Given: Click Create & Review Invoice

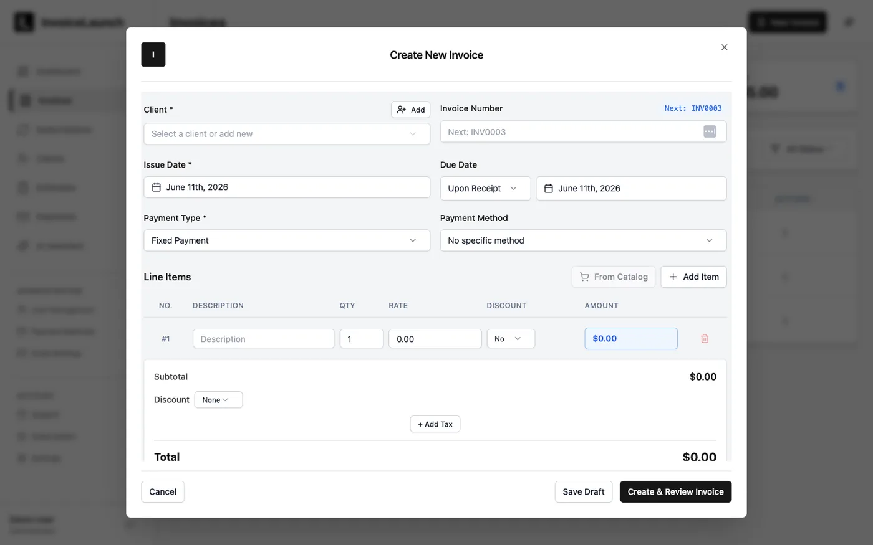Looking at the screenshot, I should pyautogui.click(x=675, y=491).
